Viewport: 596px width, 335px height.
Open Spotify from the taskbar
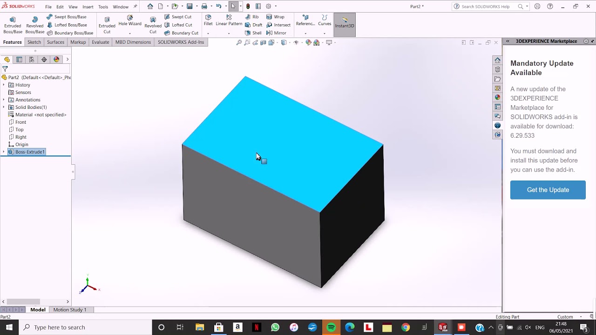(331, 327)
